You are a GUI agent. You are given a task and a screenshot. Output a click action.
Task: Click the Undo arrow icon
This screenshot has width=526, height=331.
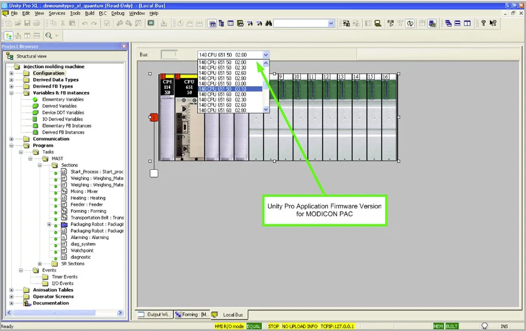tap(85, 23)
